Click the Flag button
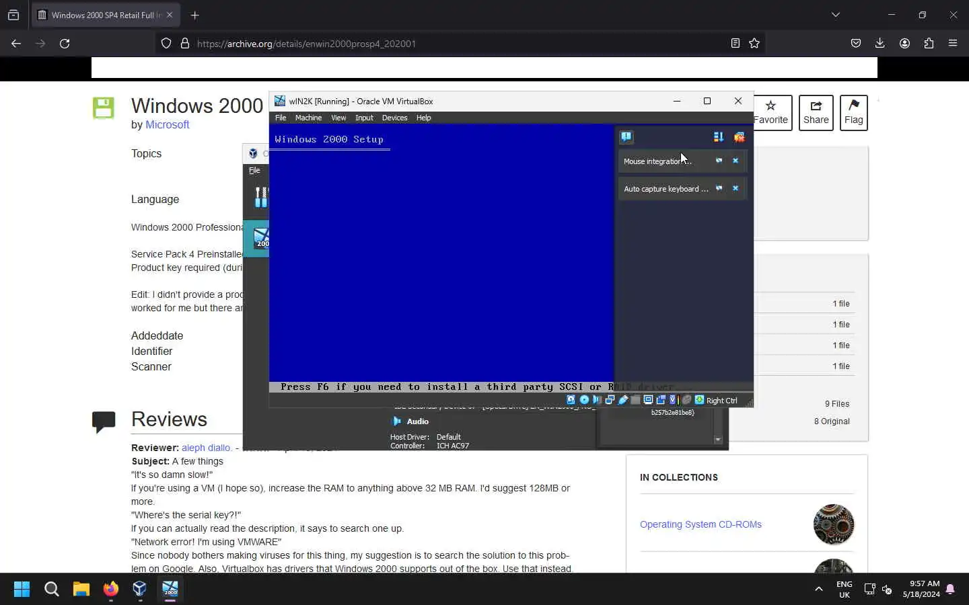The image size is (969, 605). point(854,113)
